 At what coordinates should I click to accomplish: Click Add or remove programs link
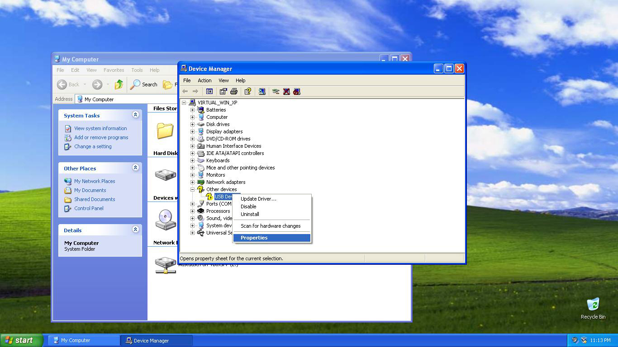click(101, 137)
